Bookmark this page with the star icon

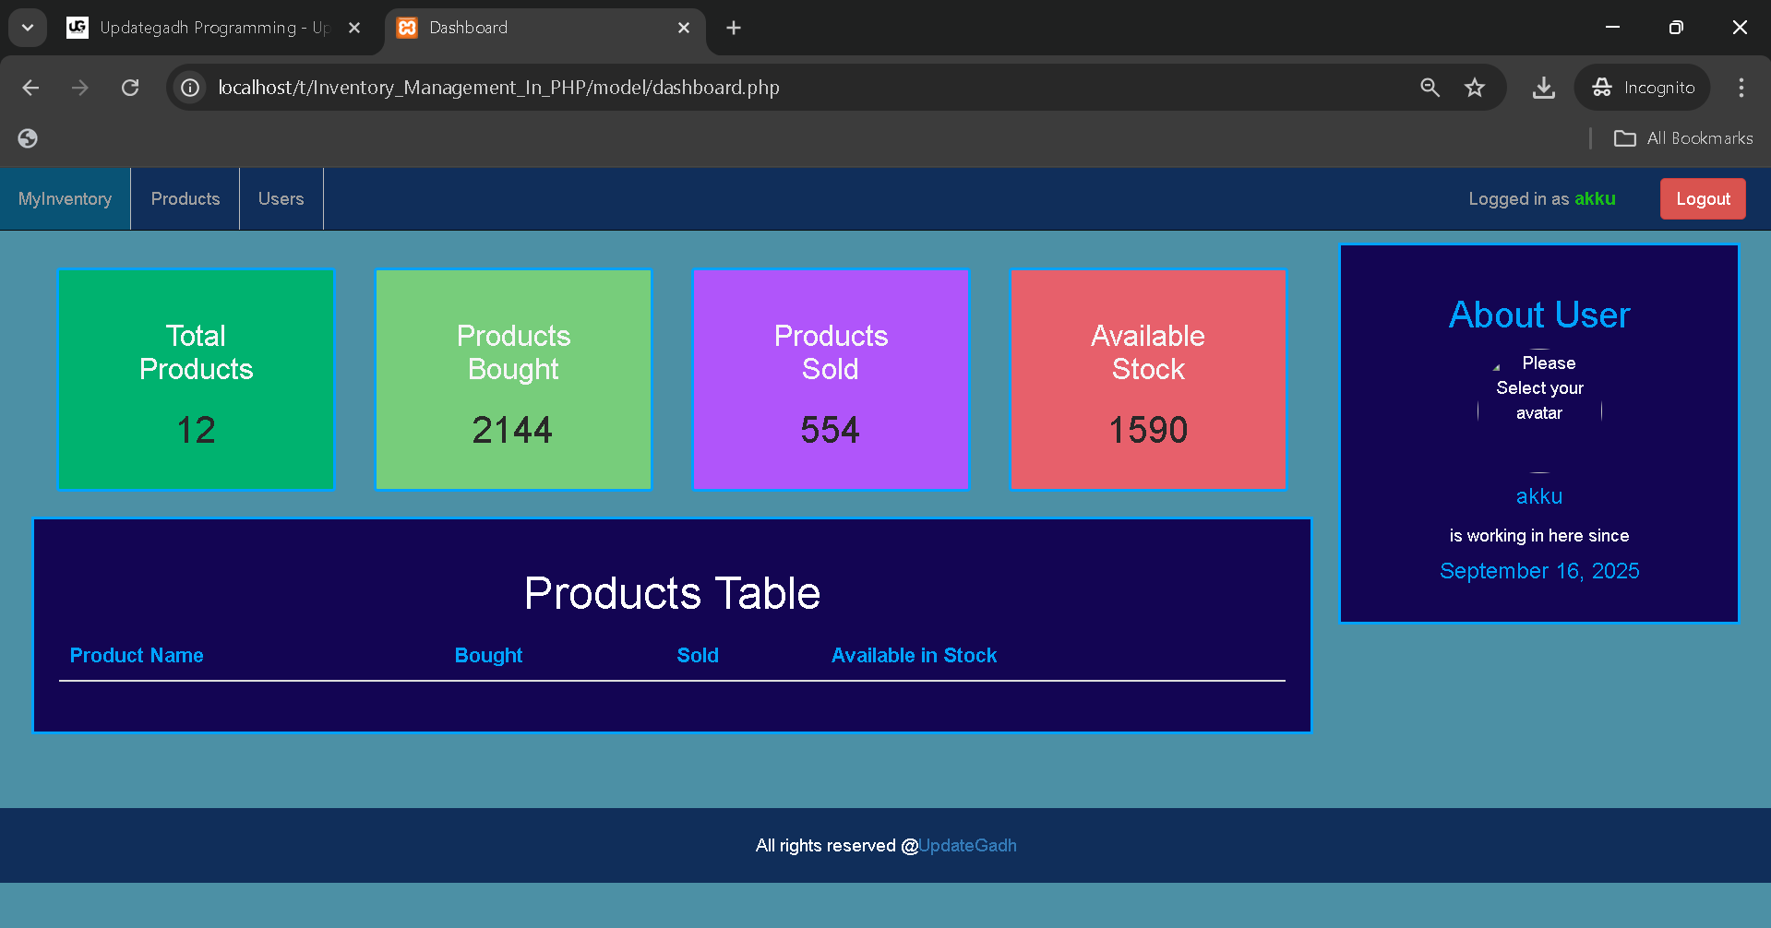[1474, 88]
